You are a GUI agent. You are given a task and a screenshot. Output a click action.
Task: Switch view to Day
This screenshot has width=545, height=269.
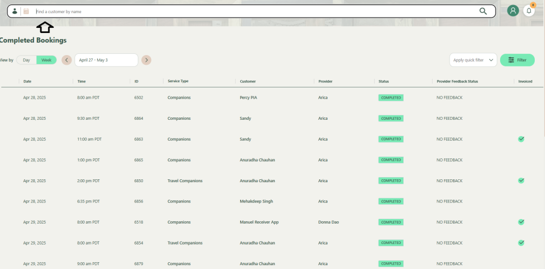[26, 60]
